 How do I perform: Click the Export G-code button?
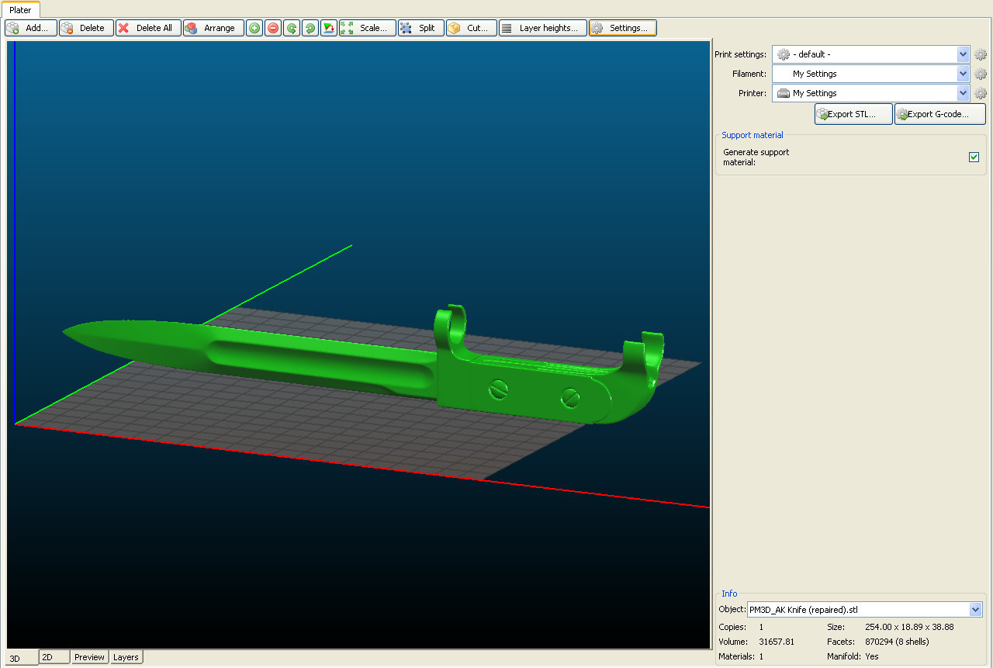[x=939, y=114]
